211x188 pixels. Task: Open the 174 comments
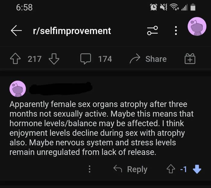click(x=96, y=59)
